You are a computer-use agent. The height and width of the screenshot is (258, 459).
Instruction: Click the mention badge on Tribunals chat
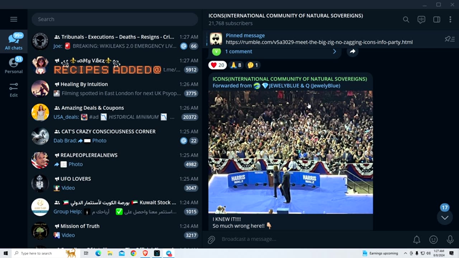(184, 46)
